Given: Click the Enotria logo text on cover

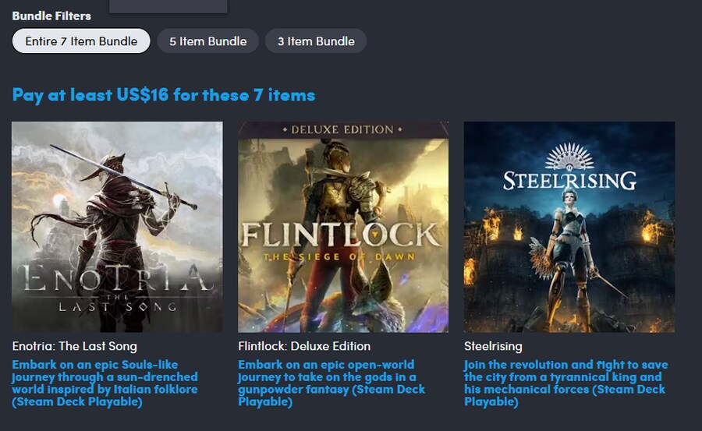Looking at the screenshot, I should click(117, 281).
